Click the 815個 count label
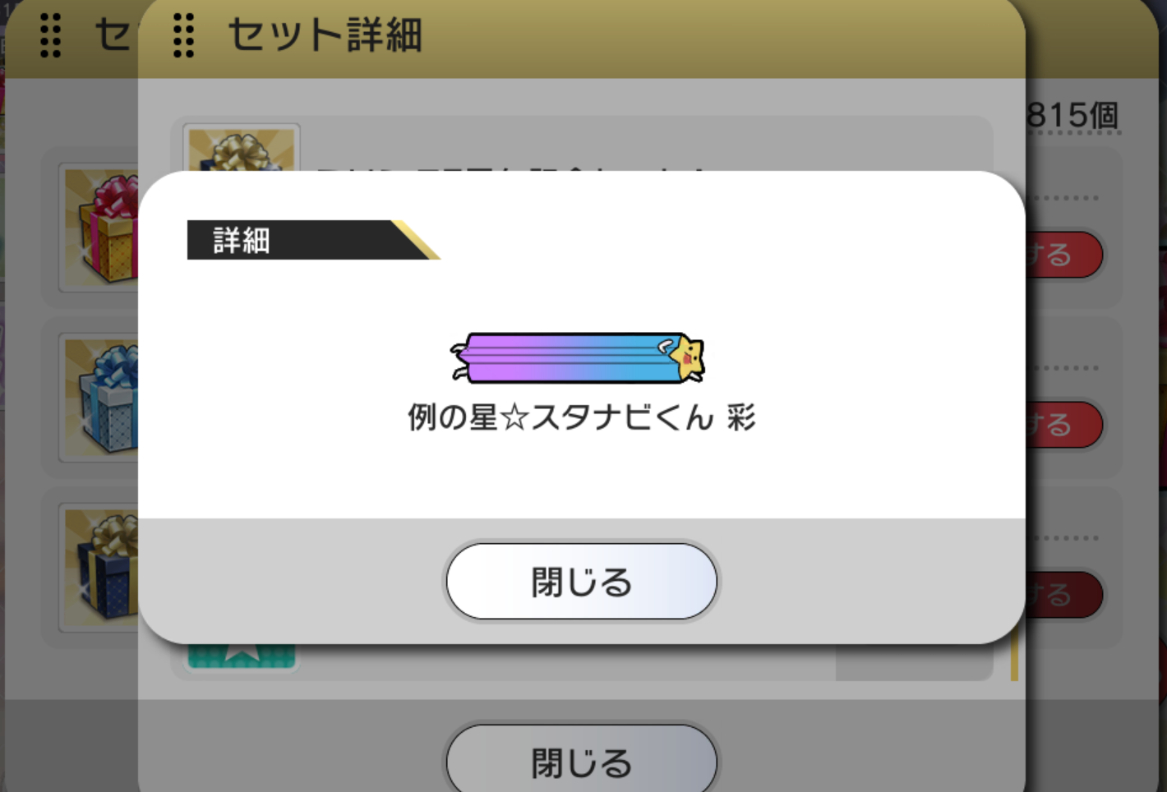1167x792 pixels. coord(1072,116)
